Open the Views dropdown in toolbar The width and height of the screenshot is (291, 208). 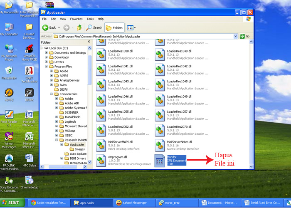tap(131, 27)
